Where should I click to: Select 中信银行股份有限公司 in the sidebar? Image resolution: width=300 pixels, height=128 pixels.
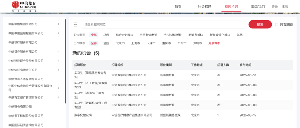(x=23, y=42)
